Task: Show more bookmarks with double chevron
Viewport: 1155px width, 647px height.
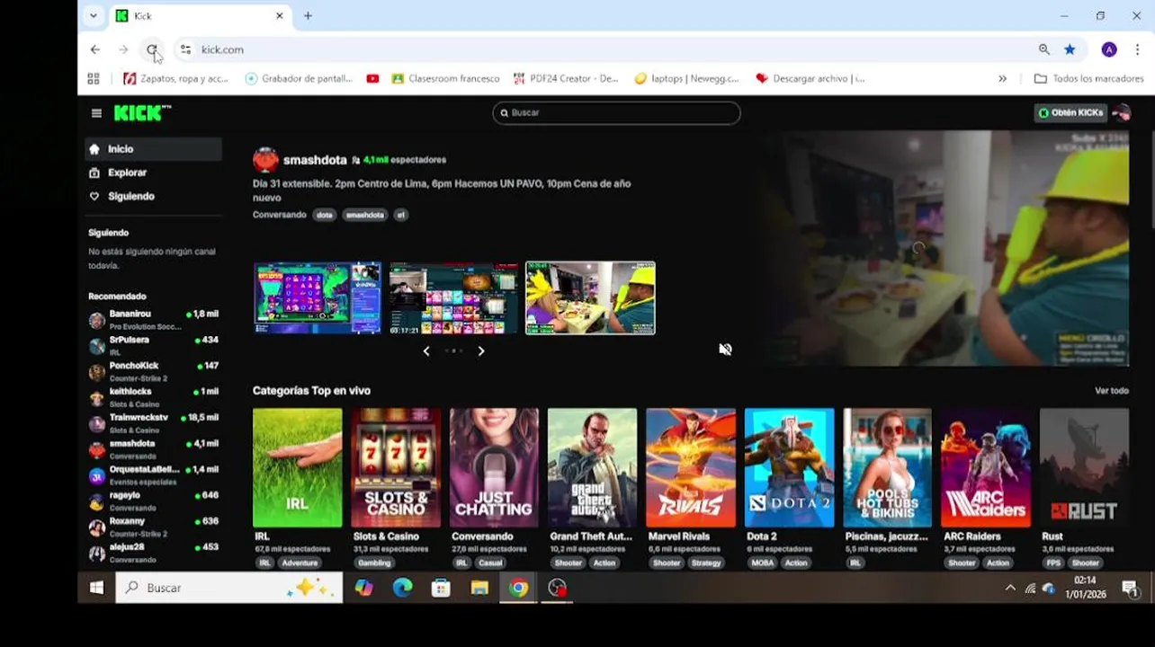Action: (x=1003, y=79)
